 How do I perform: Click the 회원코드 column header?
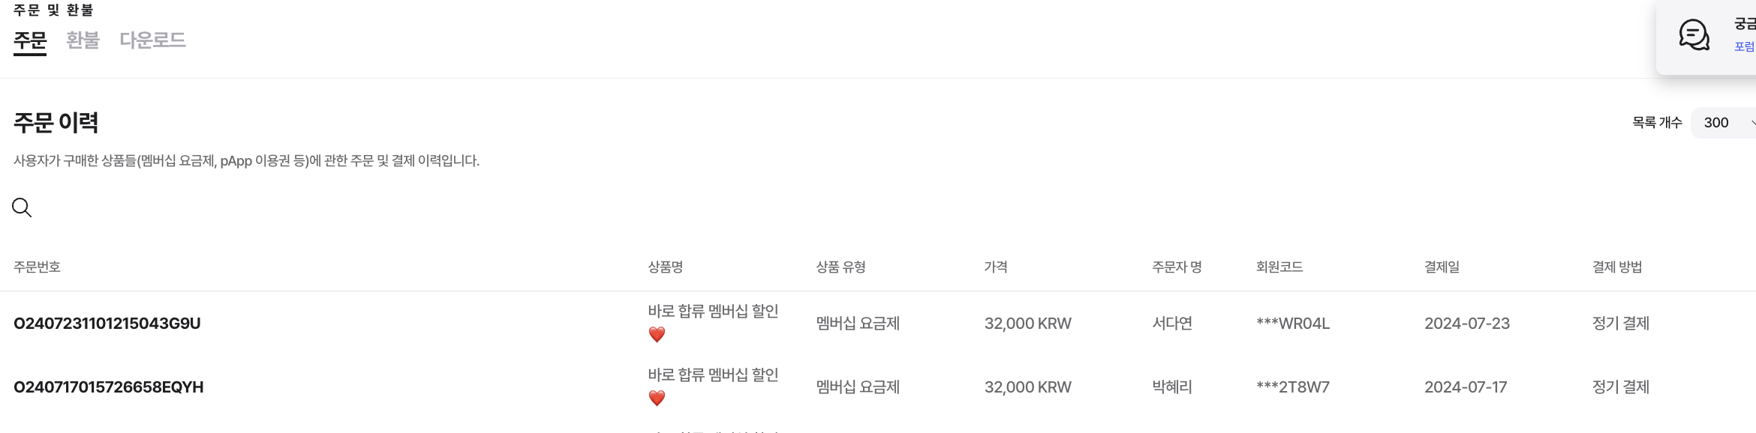pyautogui.click(x=1279, y=267)
